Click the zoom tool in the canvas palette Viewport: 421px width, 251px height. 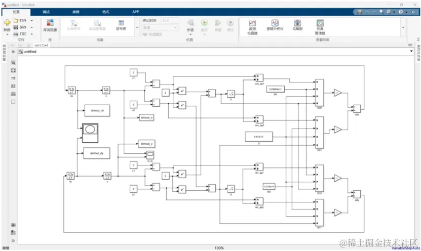tap(13, 62)
